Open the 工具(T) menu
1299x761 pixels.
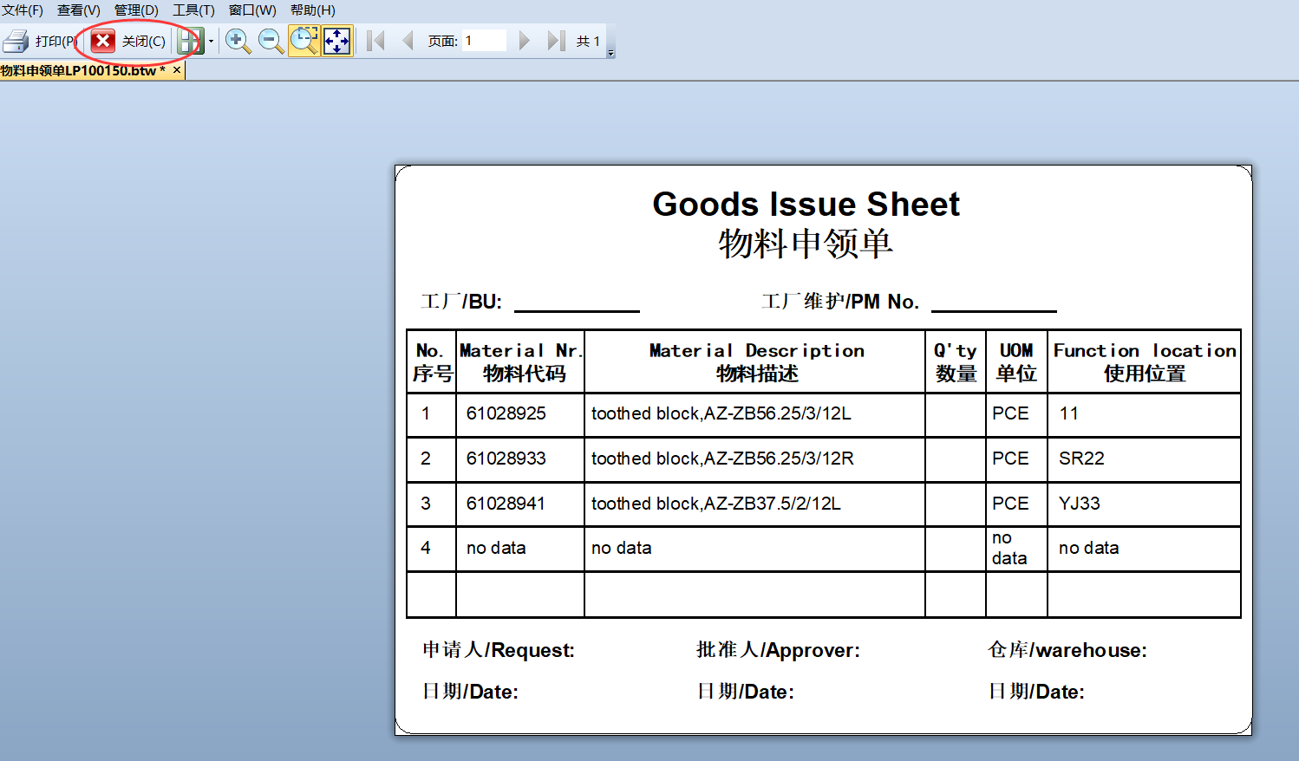(193, 10)
